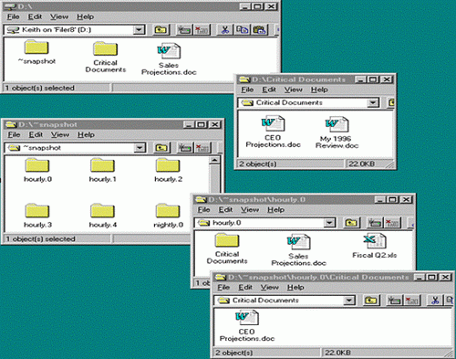Expand the drive dropdown in D:\ window
The width and height of the screenshot is (456, 359).
click(x=139, y=30)
